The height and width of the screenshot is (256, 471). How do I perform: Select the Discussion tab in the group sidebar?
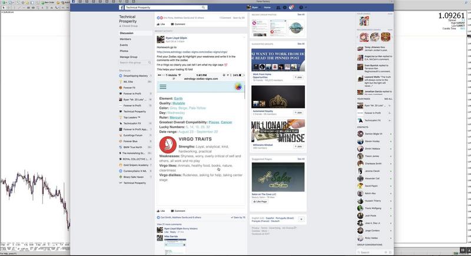[x=127, y=33]
